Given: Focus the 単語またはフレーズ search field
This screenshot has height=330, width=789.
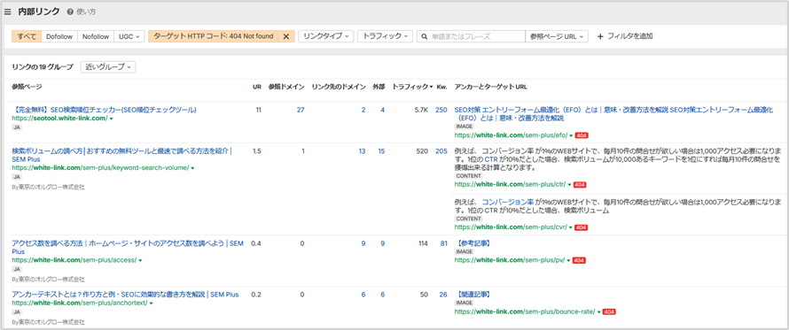Looking at the screenshot, I should (471, 36).
